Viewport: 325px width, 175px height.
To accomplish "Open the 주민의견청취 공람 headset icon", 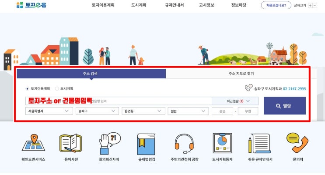I will (184, 144).
